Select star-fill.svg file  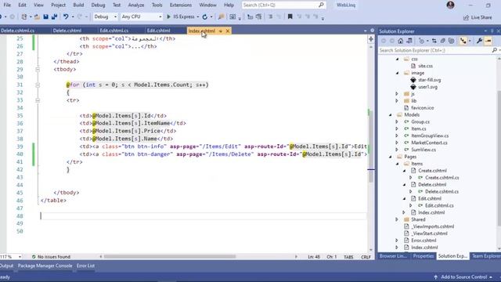pyautogui.click(x=430, y=80)
